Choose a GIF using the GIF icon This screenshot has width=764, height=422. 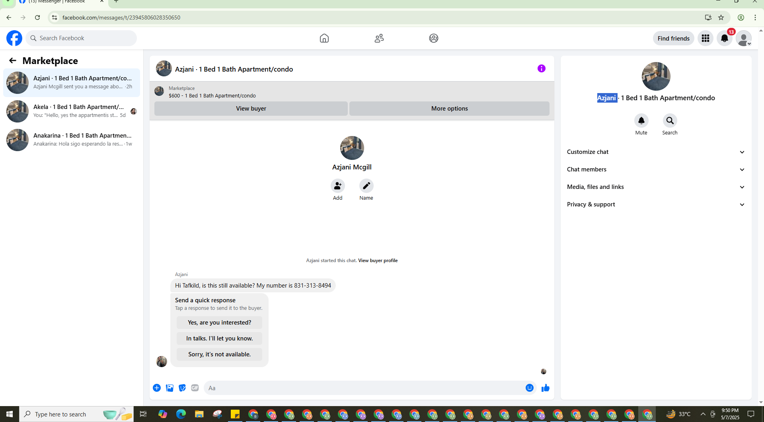pos(195,388)
